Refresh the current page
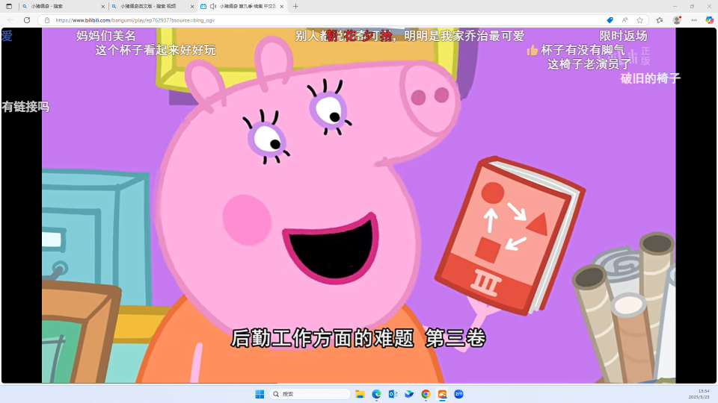The image size is (718, 403). click(27, 20)
